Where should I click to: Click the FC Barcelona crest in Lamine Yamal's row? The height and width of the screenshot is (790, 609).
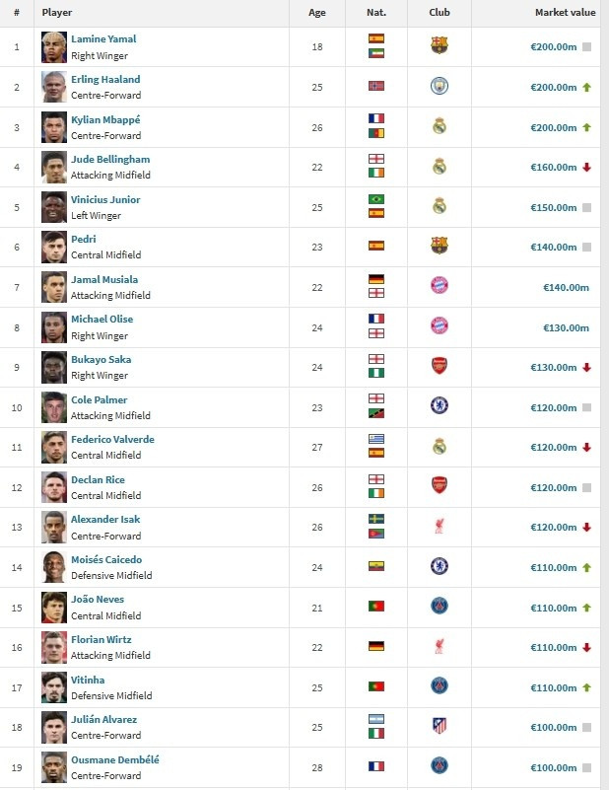440,45
